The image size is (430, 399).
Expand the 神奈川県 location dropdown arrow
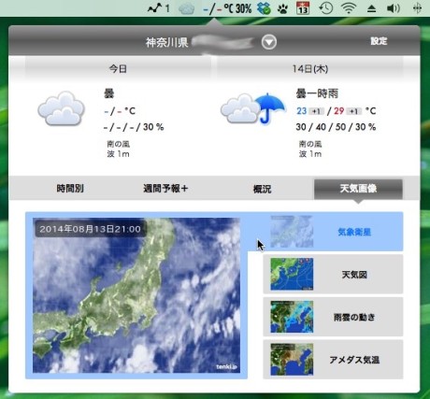pos(269,42)
